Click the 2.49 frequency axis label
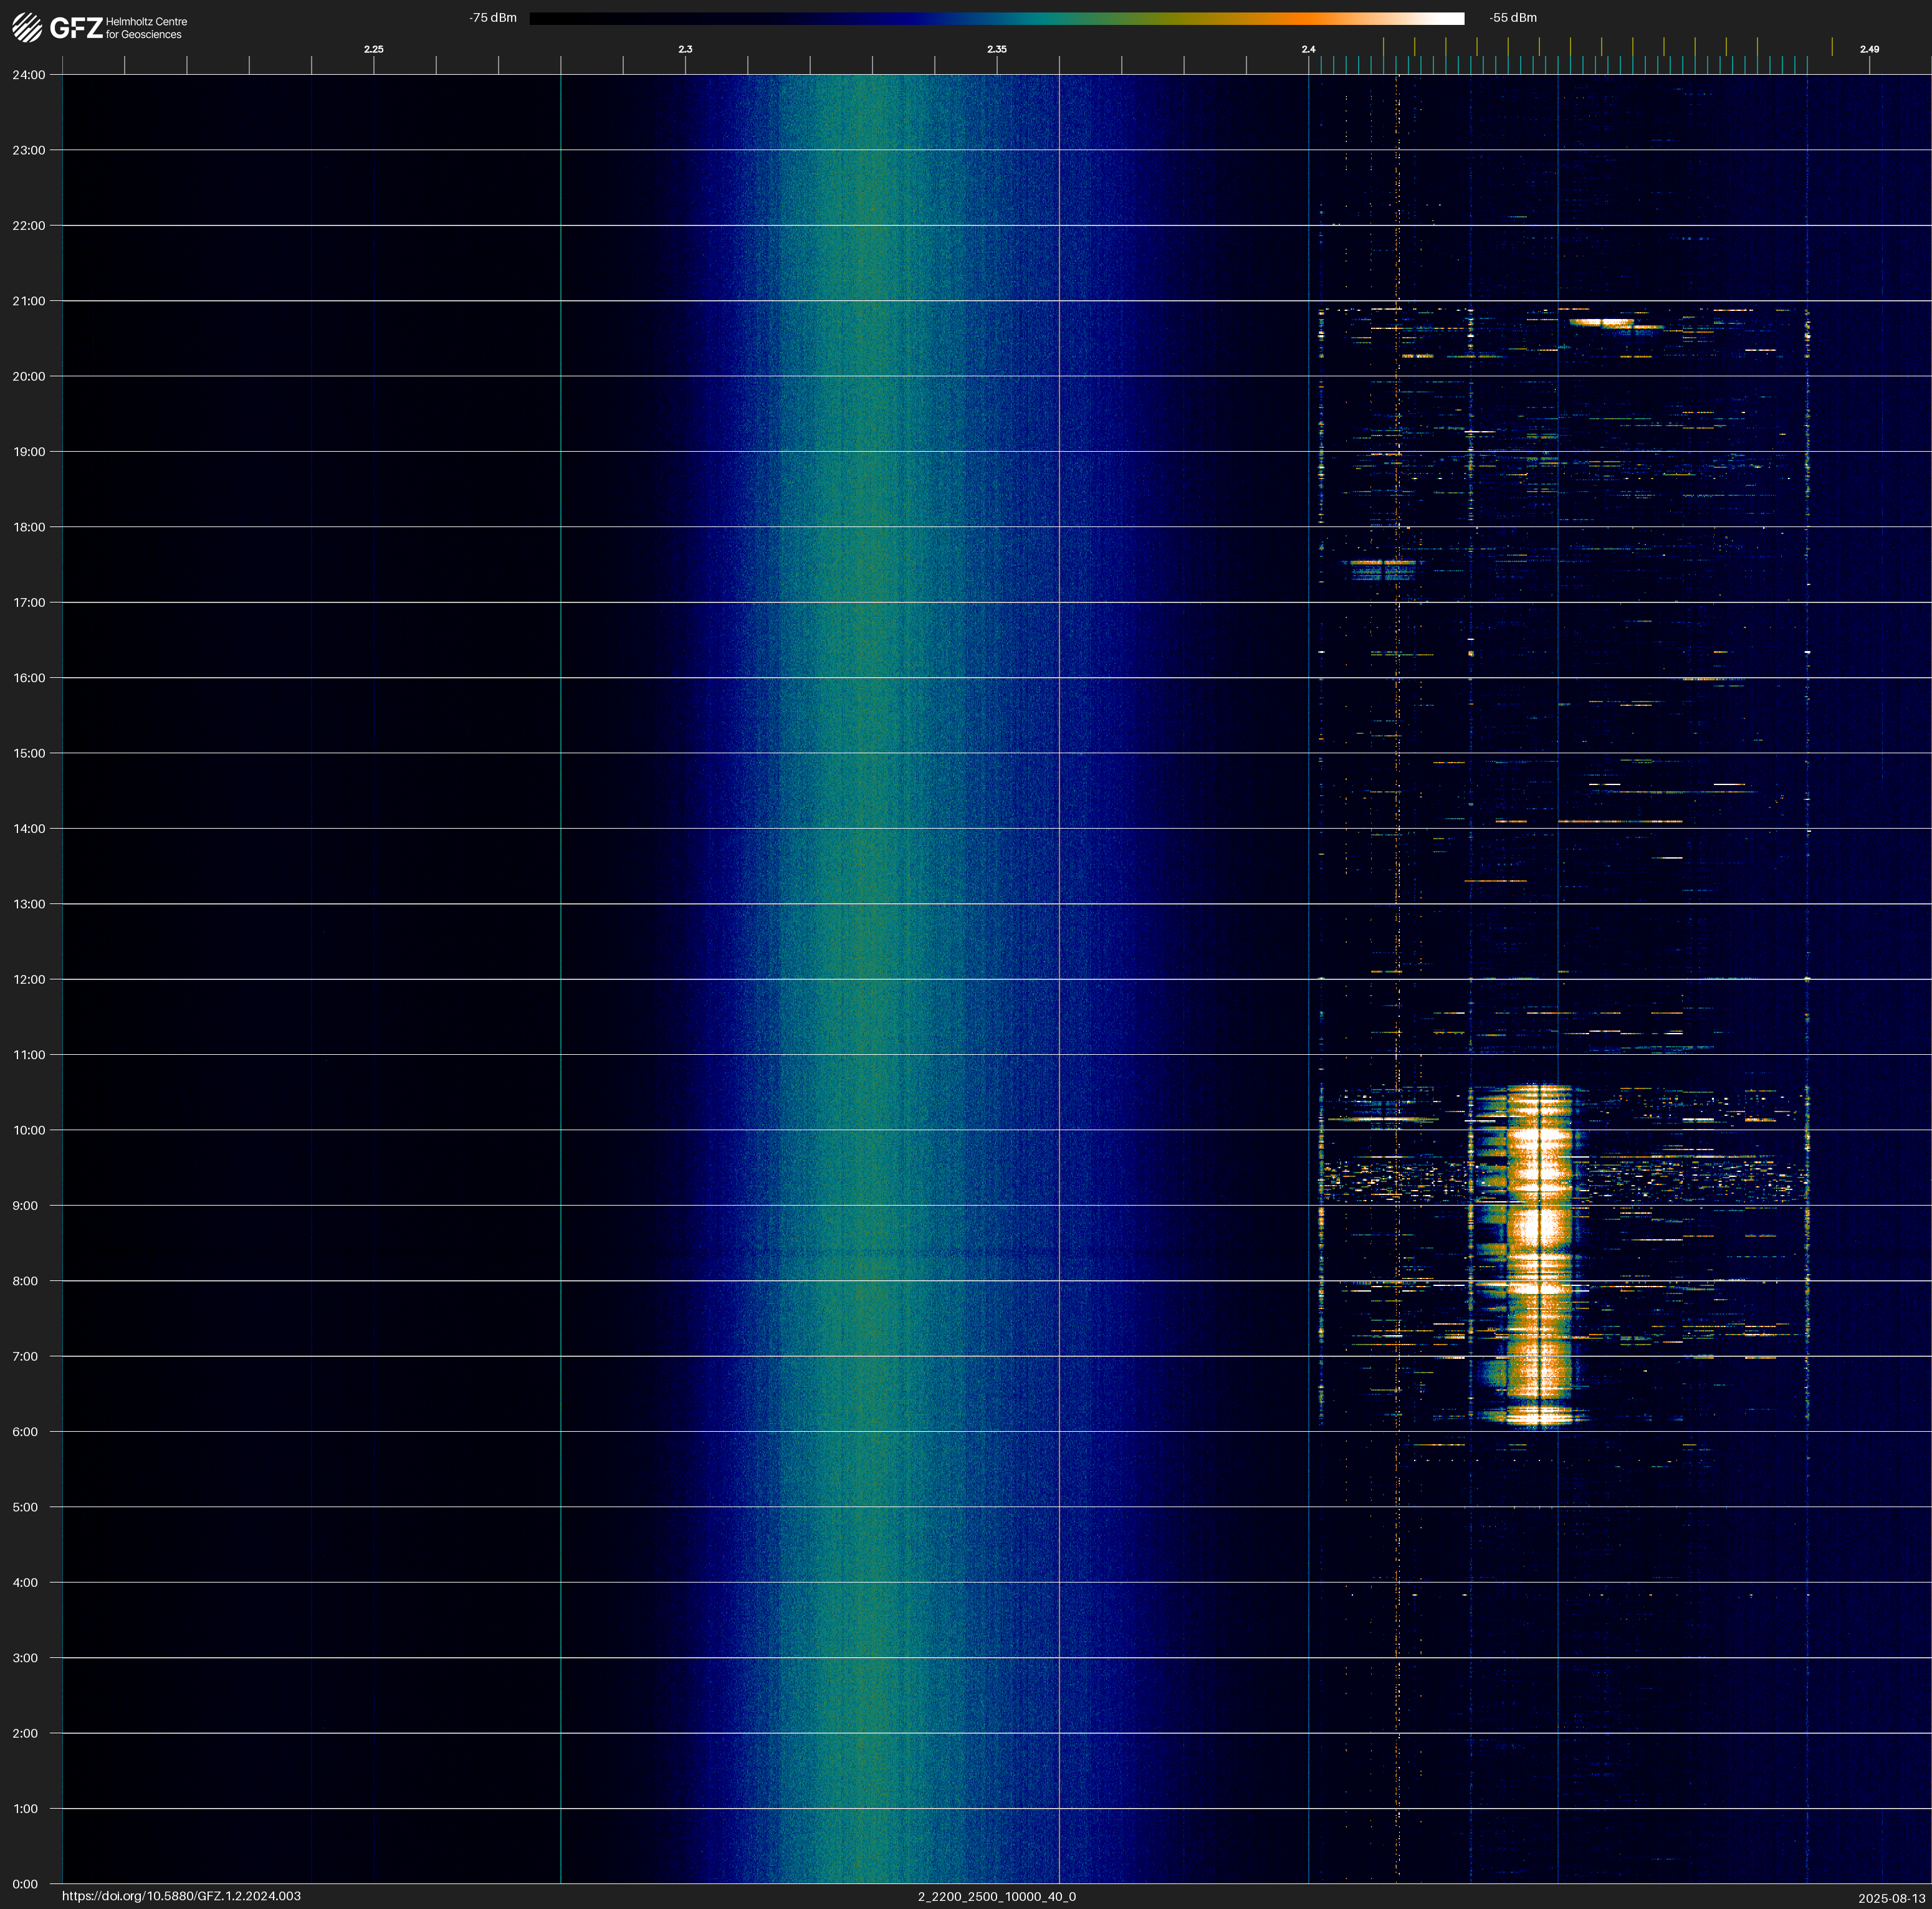The width and height of the screenshot is (1932, 1909). point(1869,49)
